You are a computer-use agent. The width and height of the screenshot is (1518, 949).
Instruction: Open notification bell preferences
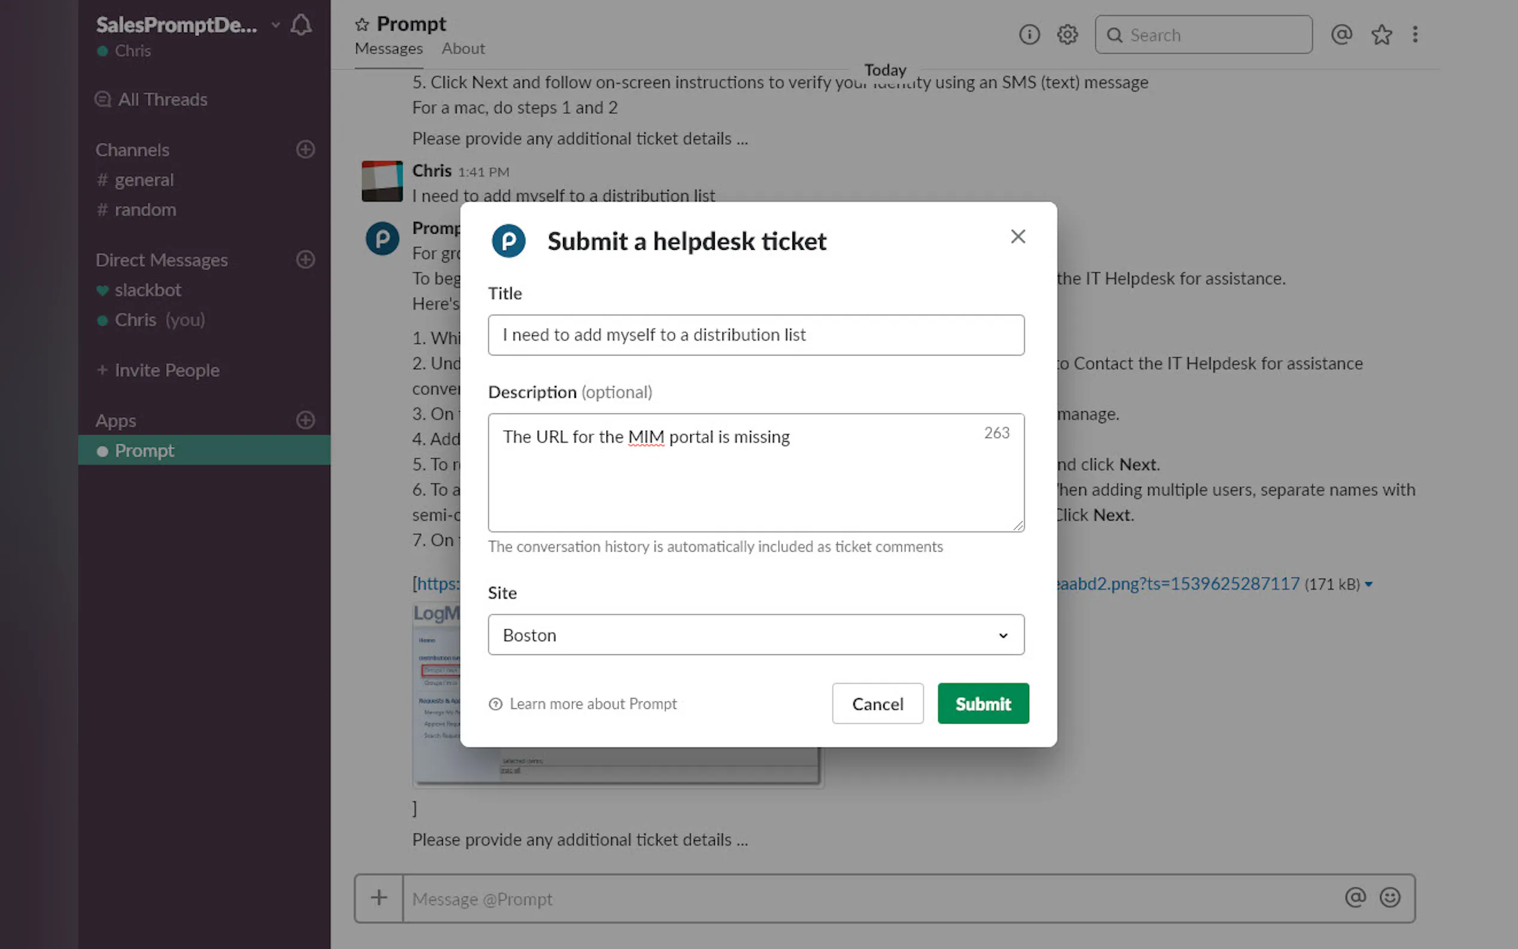click(301, 25)
